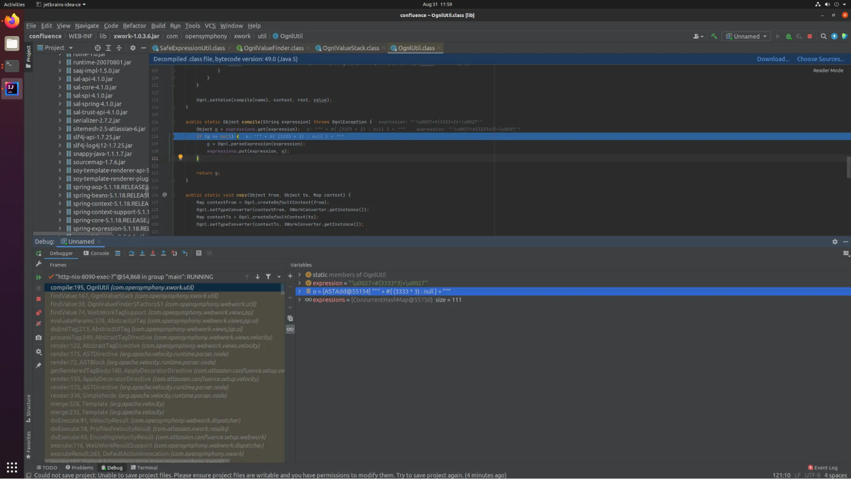Image resolution: width=851 pixels, height=479 pixels.
Task: Select findValue:167 OgnlValueStack frame
Action: pos(134,296)
